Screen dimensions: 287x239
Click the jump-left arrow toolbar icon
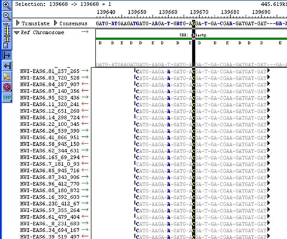[7, 66]
